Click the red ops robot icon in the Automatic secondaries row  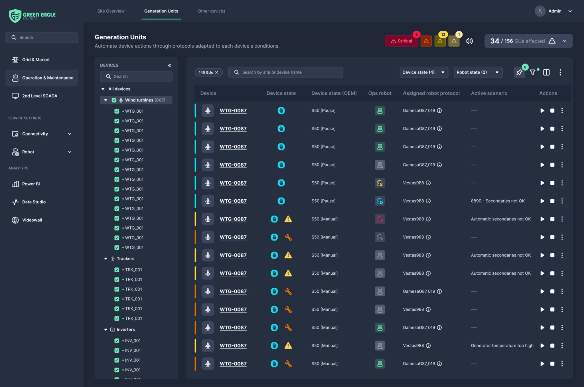click(380, 219)
